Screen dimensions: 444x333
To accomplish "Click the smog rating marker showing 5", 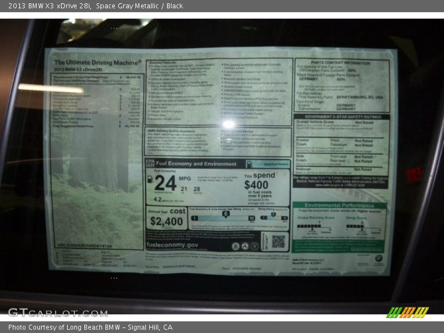I will tap(273, 215).
